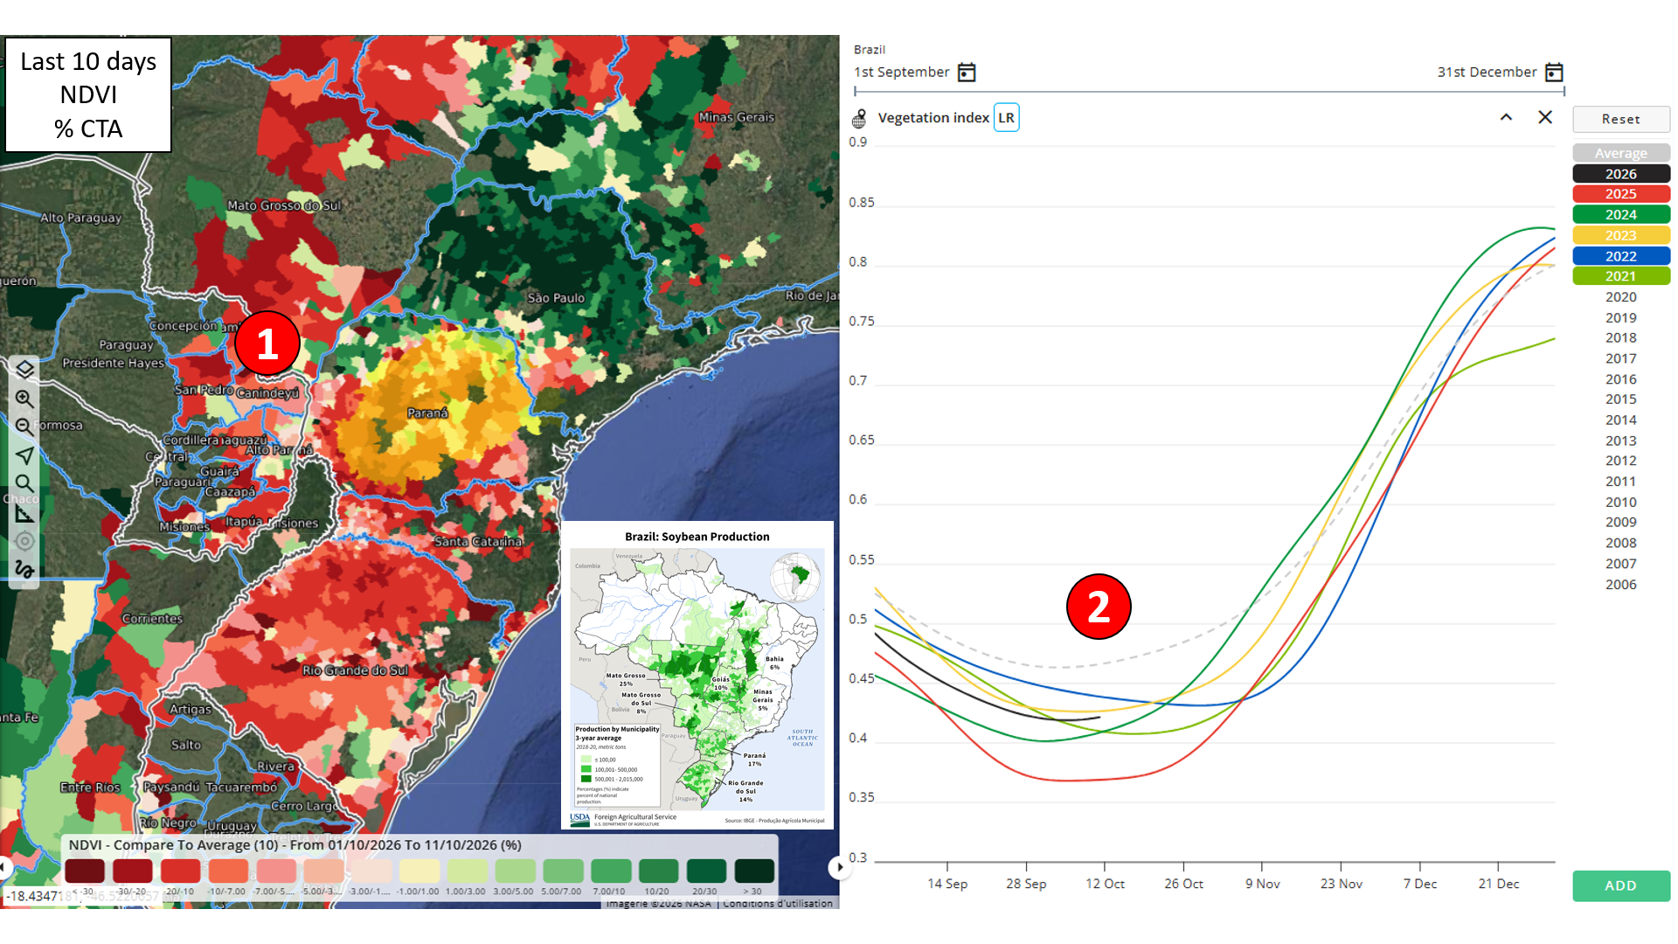The width and height of the screenshot is (1678, 944).
Task: Toggle the 2021 series
Action: click(1621, 276)
